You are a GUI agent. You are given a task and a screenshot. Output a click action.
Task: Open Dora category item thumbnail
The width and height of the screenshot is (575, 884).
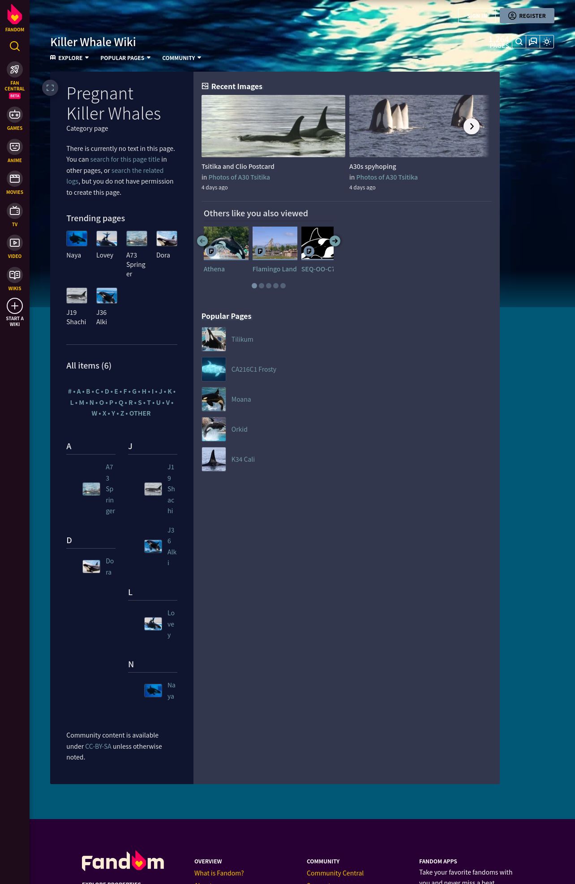[91, 566]
